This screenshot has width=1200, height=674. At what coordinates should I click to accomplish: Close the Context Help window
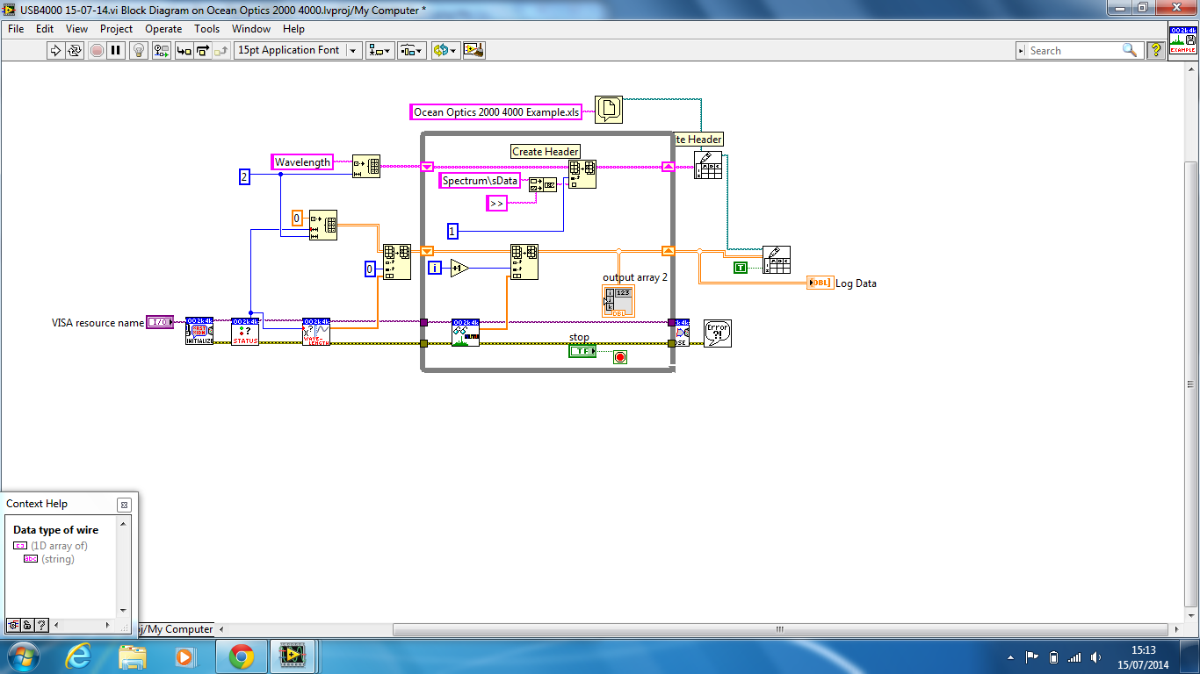[x=124, y=505]
